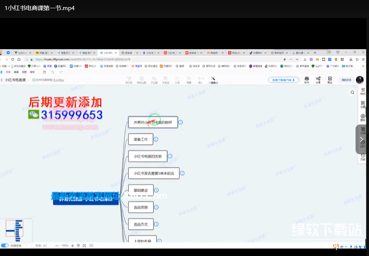Open the 图标 icon library panel

click(363, 118)
